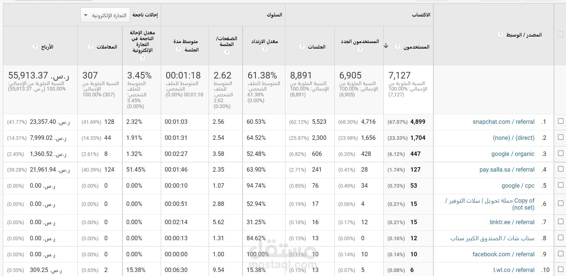This screenshot has height=276, width=566.
Task: Open help icon beside الجلسات header
Action: (x=302, y=47)
